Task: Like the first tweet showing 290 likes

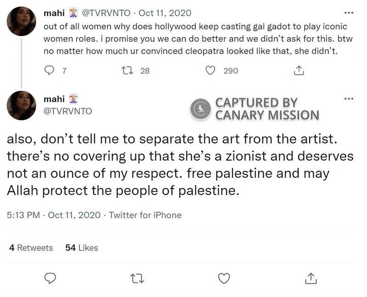Action: 211,71
